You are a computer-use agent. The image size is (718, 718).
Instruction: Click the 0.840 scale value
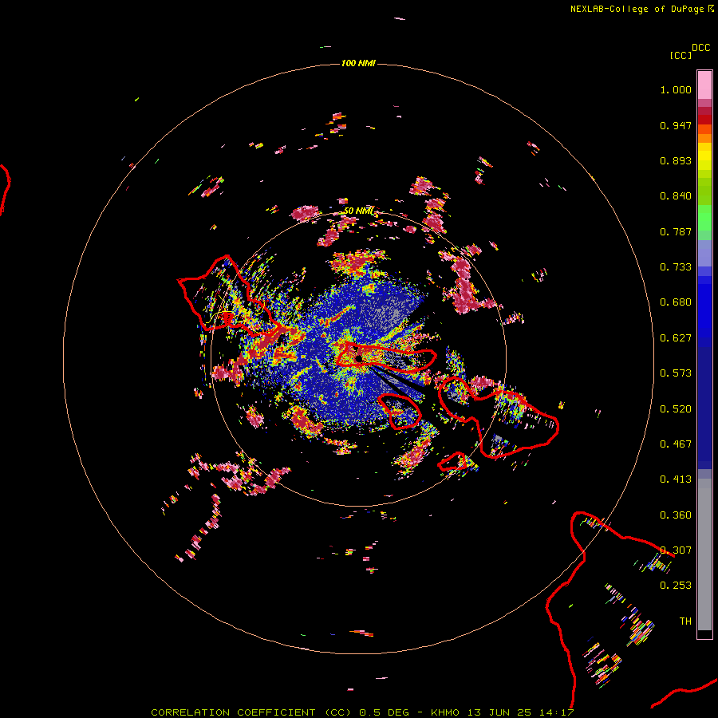click(676, 196)
